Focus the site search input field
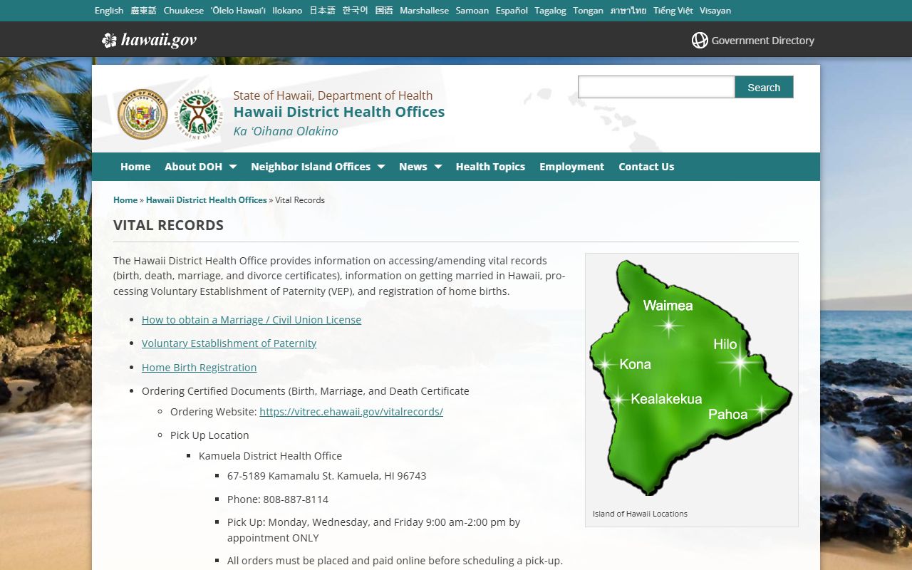 (656, 87)
